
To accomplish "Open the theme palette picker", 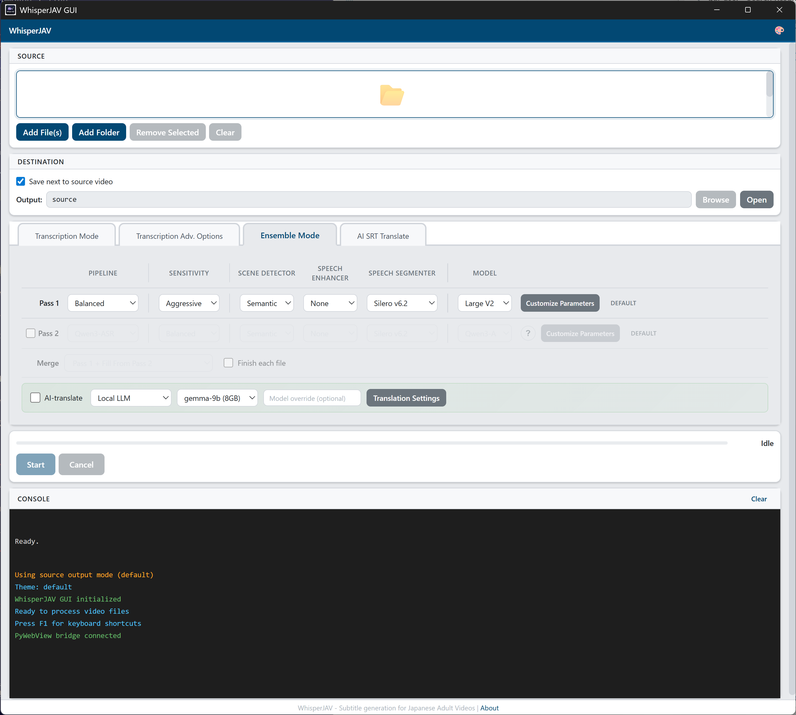I will (x=780, y=30).
